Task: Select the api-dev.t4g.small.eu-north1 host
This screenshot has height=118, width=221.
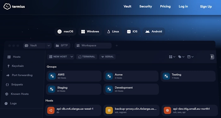Action: tap(190, 110)
